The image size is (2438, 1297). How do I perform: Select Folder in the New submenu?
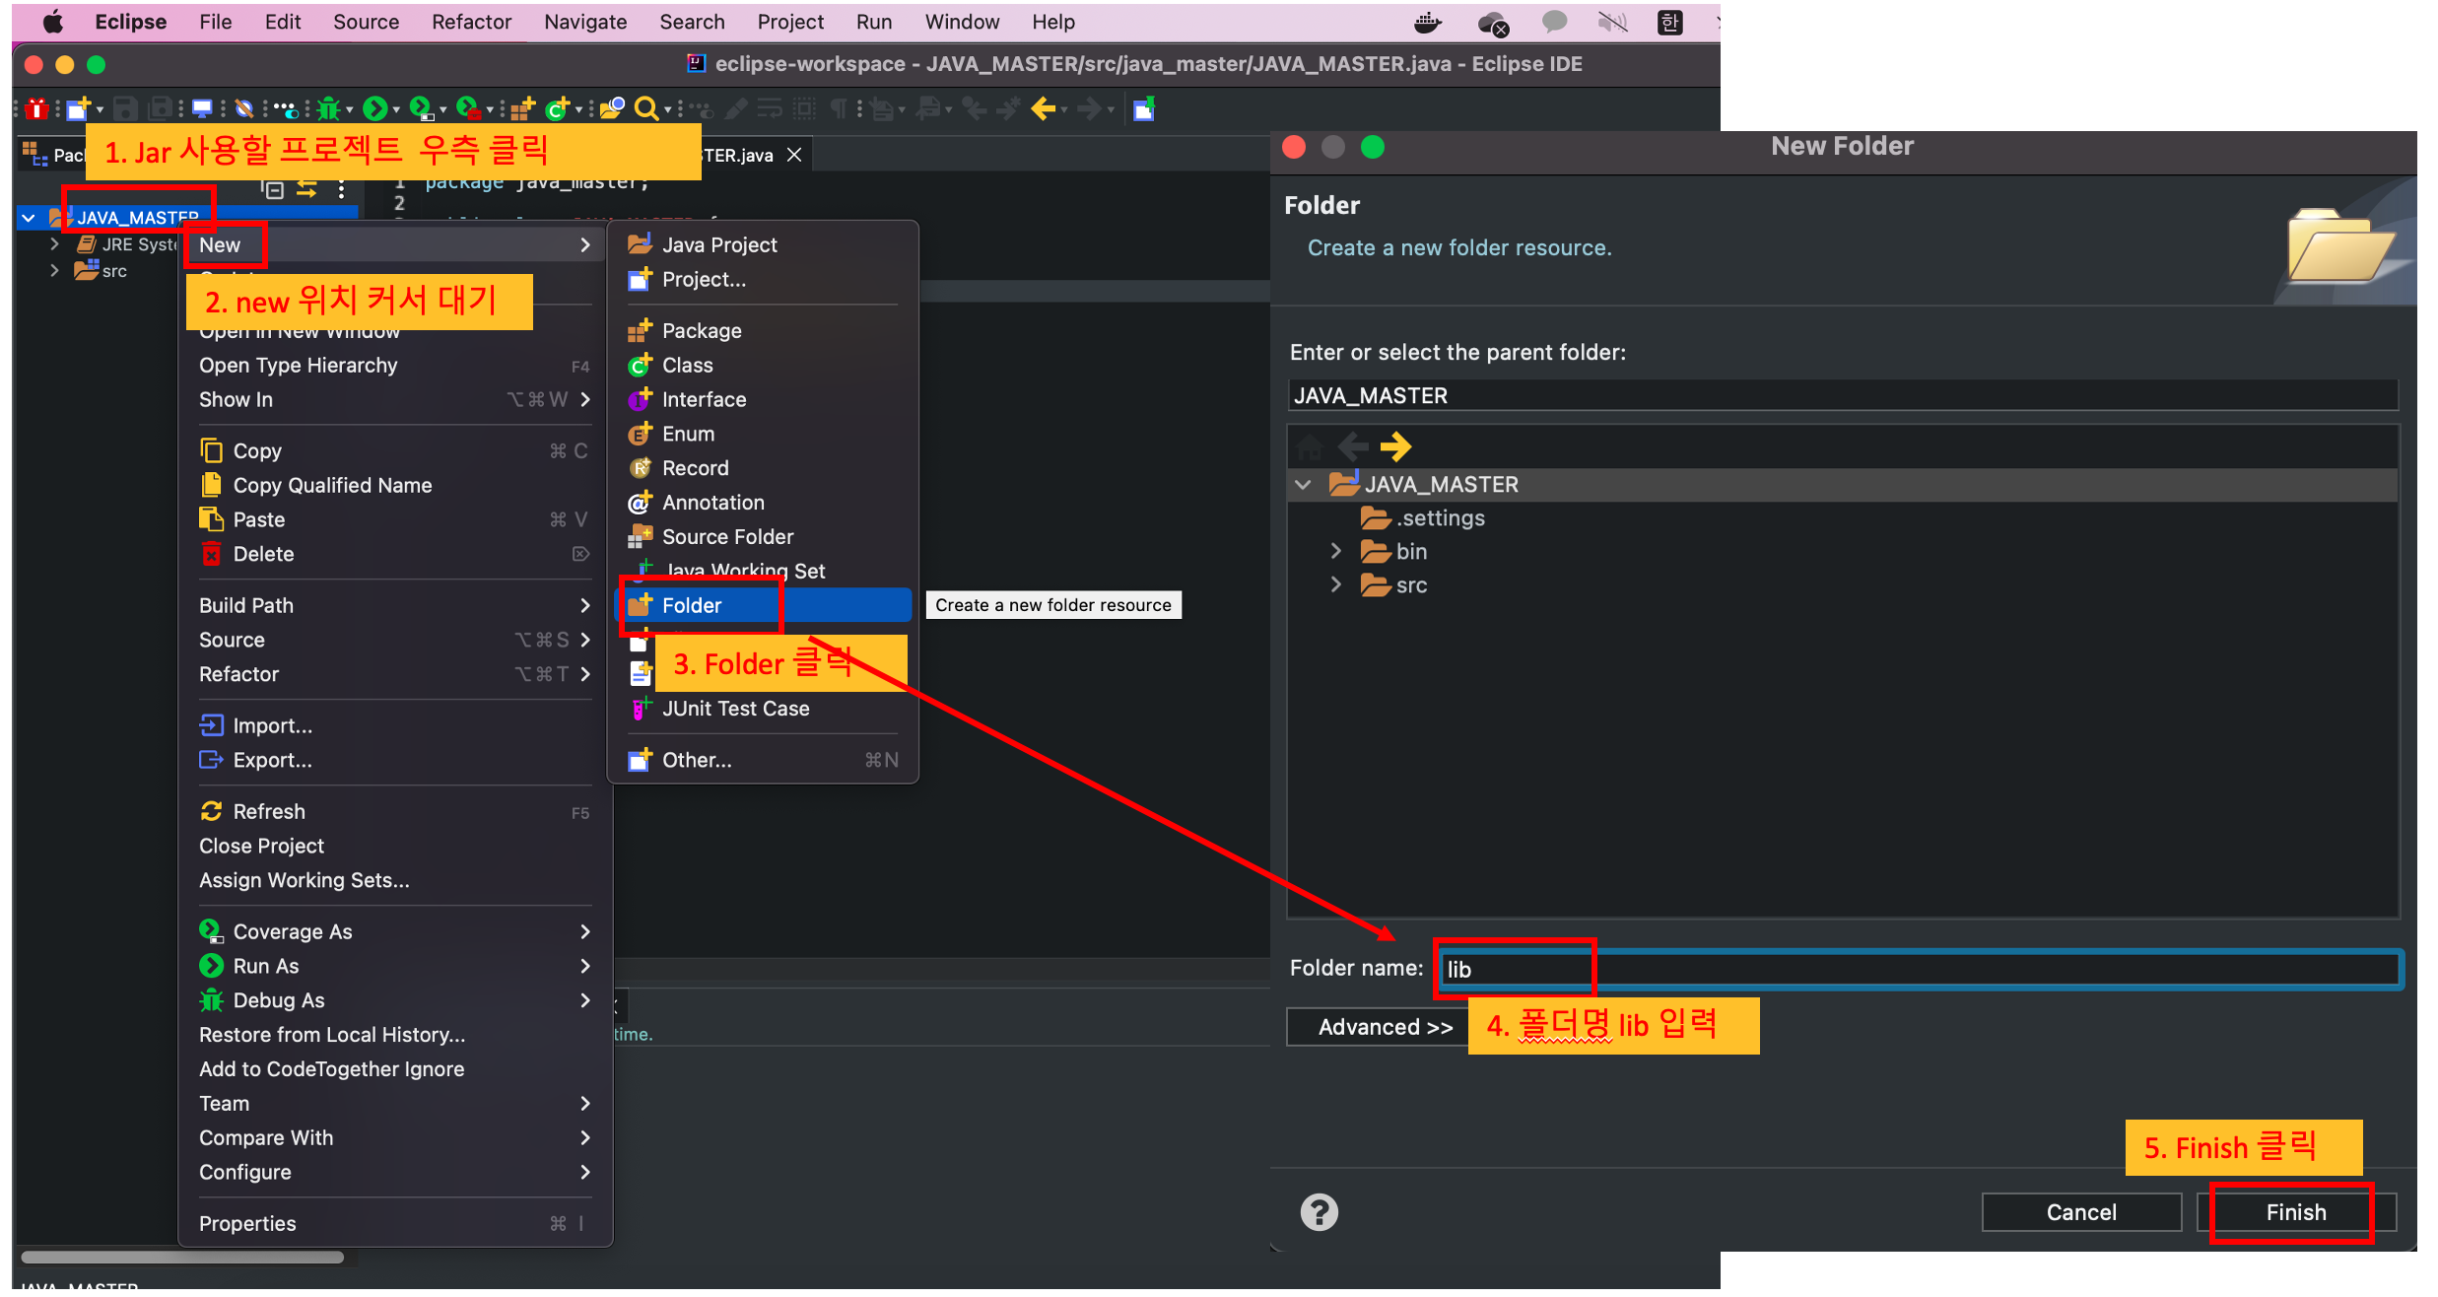(x=692, y=605)
